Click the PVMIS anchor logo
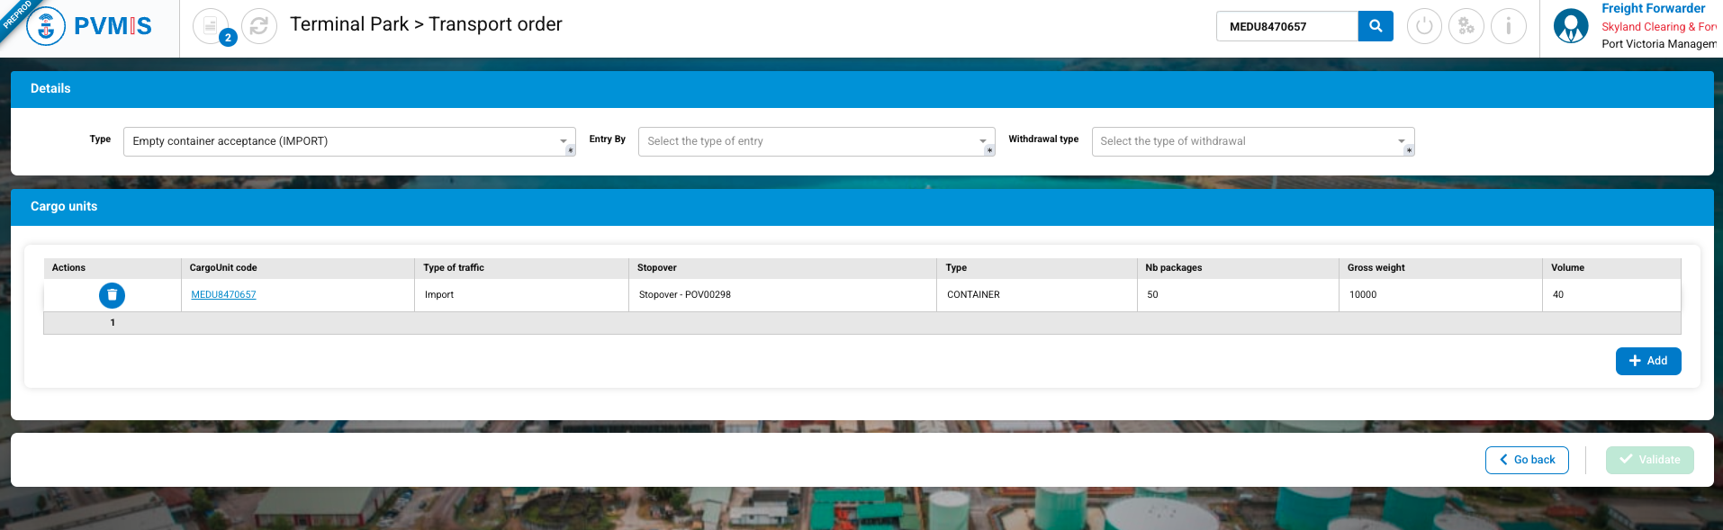The image size is (1723, 530). [46, 26]
